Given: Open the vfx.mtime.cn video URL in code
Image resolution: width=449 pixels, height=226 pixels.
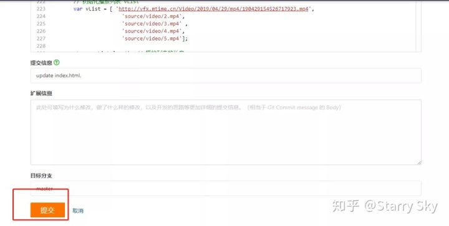Looking at the screenshot, I should click(213, 9).
